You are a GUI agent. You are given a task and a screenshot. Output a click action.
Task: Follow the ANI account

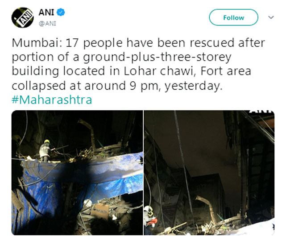click(x=233, y=17)
